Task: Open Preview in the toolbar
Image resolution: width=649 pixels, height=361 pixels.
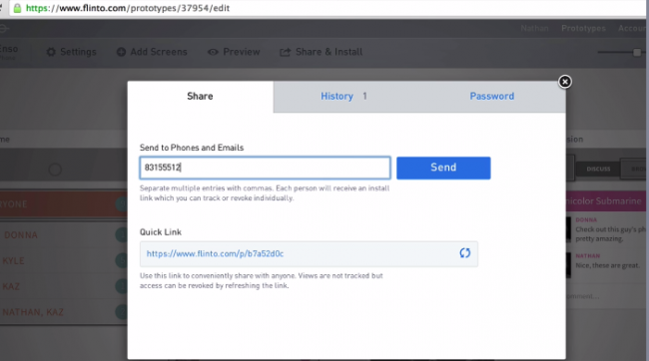Action: click(x=234, y=52)
